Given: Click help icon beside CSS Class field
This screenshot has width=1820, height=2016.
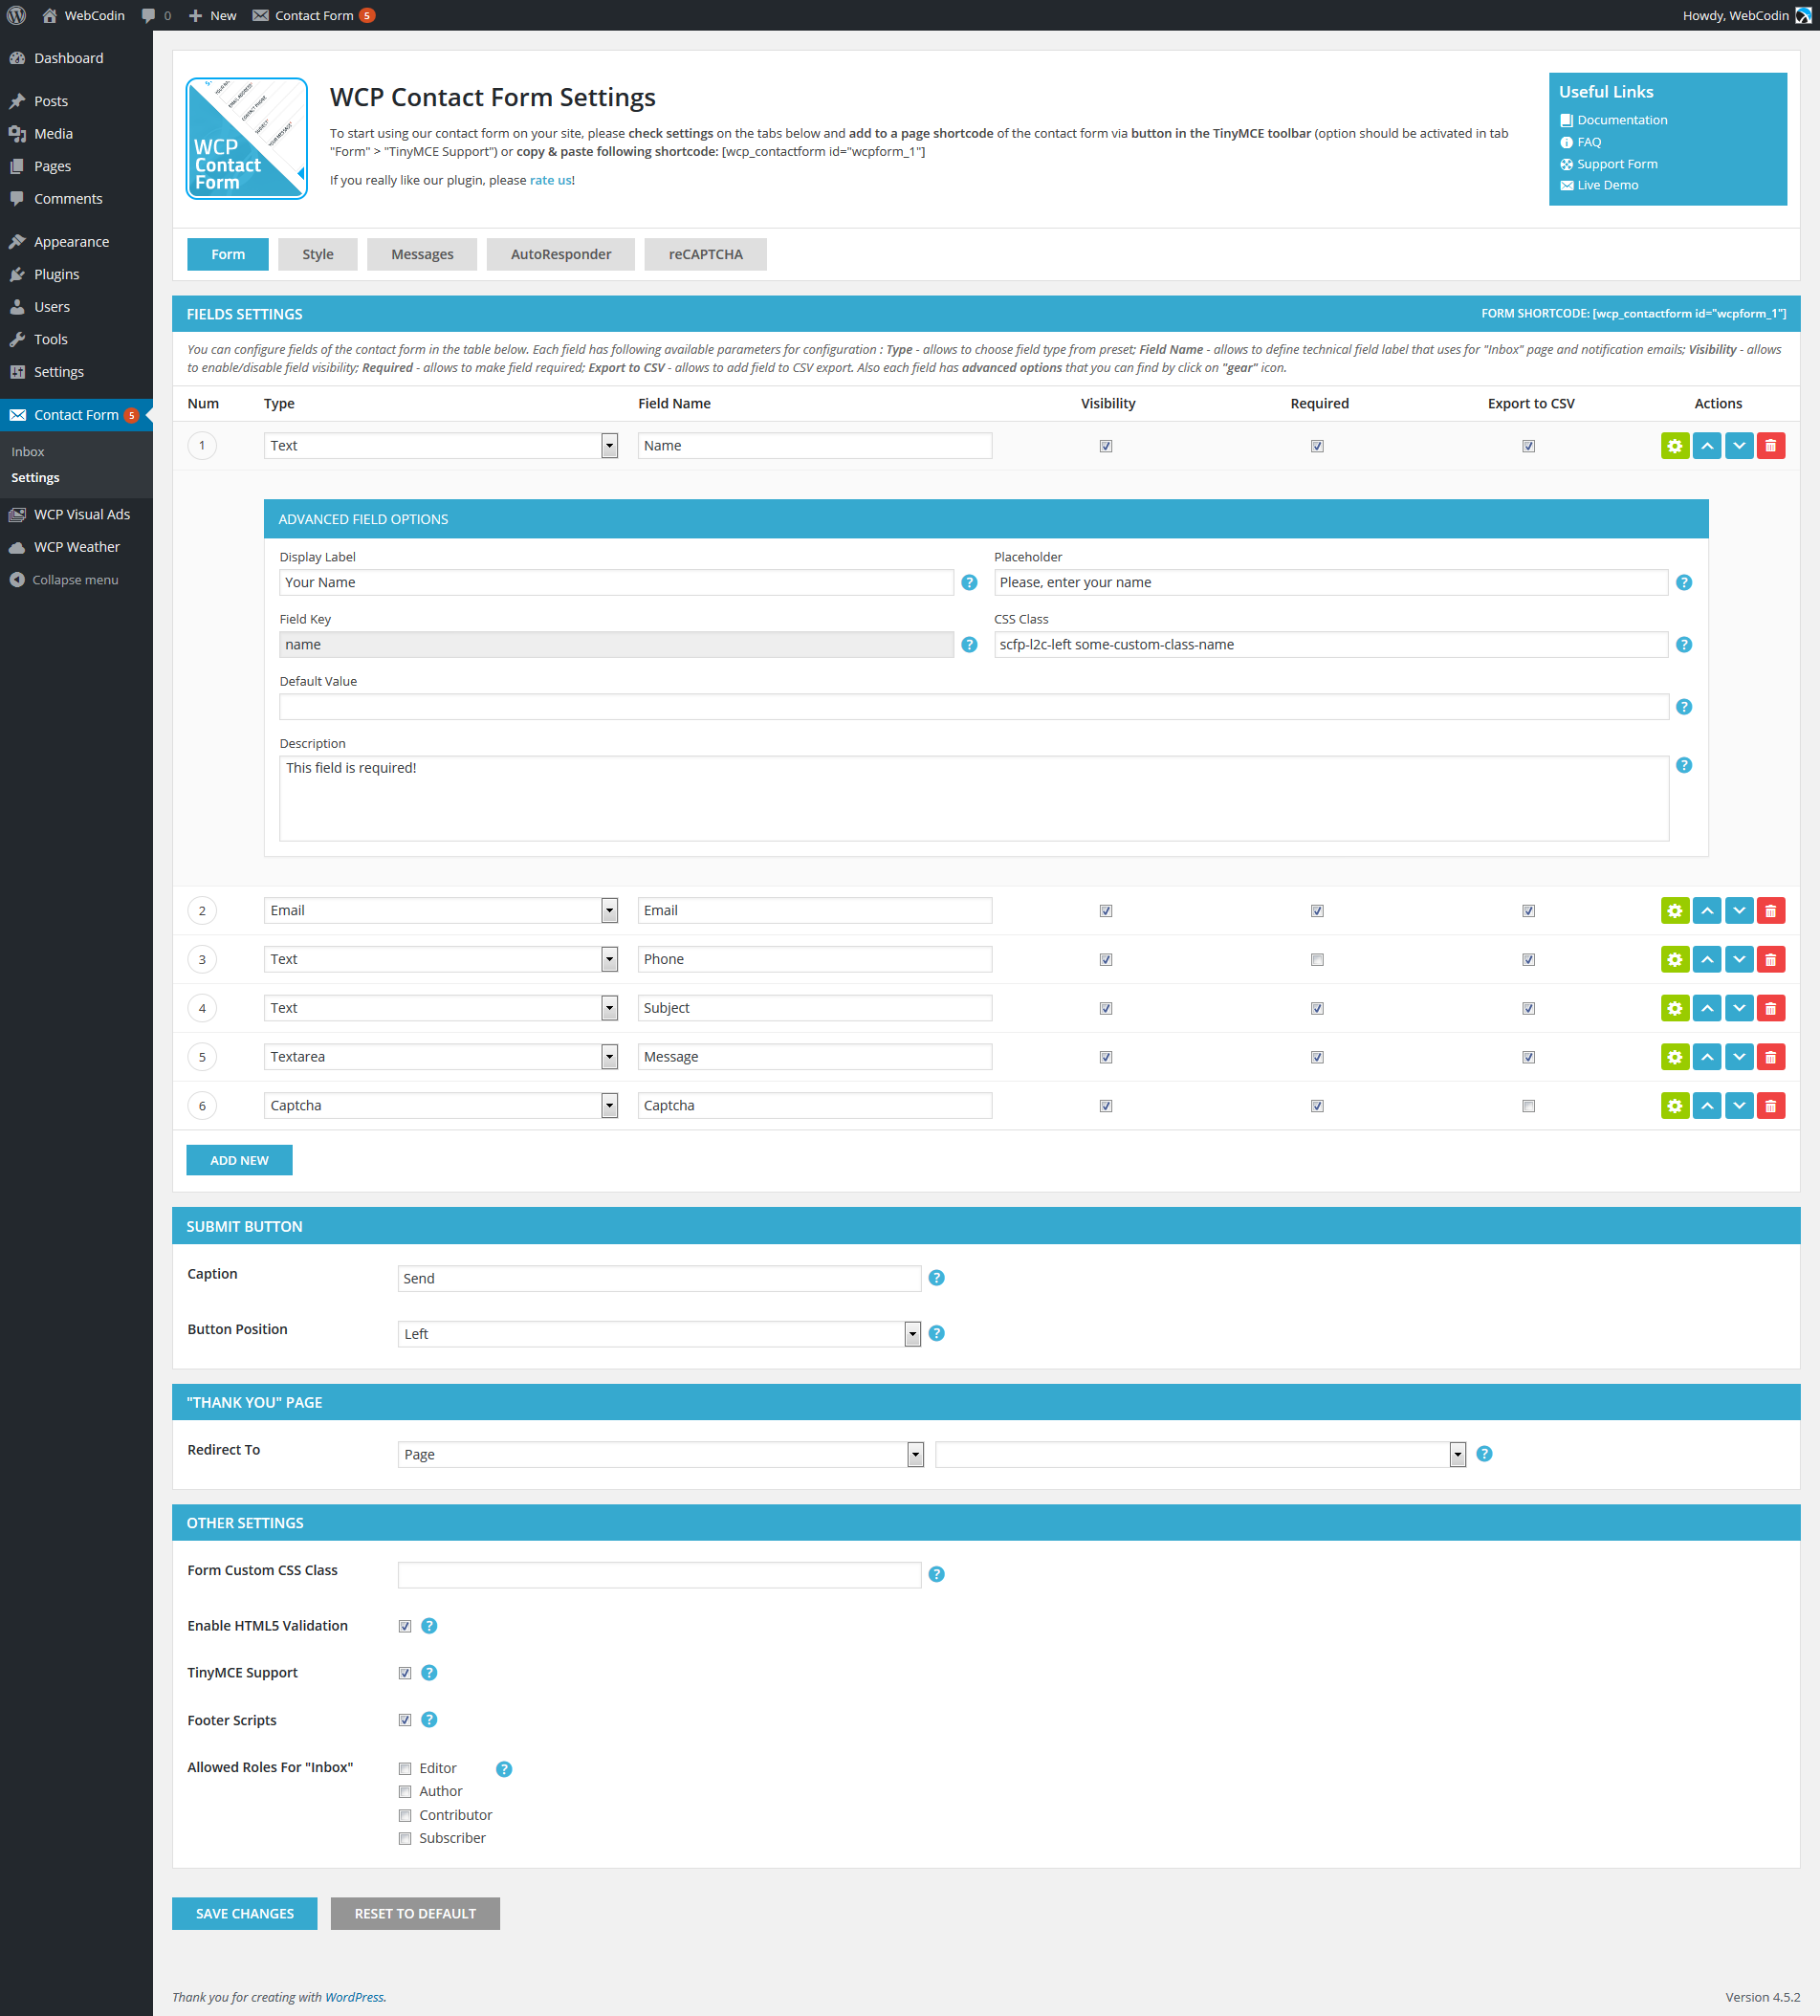Looking at the screenshot, I should click(1684, 644).
